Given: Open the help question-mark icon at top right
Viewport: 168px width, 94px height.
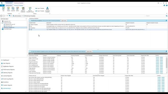Looking at the screenshot, I should point(167,5).
